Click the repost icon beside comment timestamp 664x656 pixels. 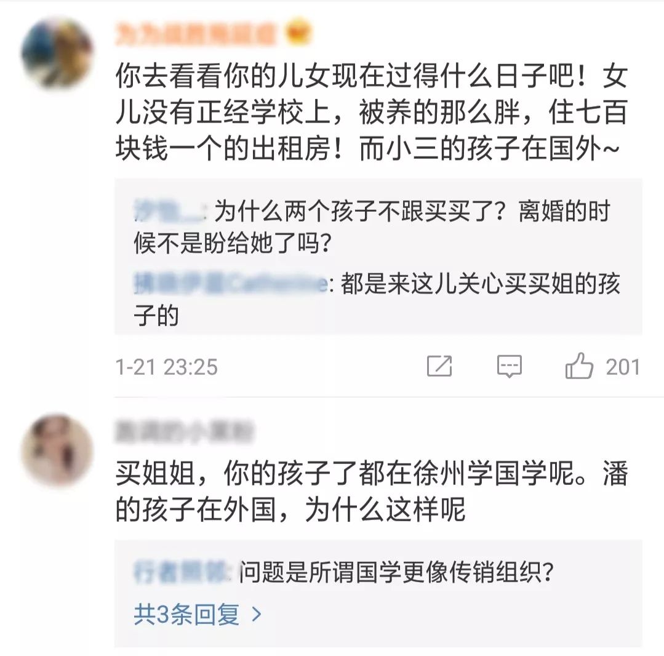[439, 366]
